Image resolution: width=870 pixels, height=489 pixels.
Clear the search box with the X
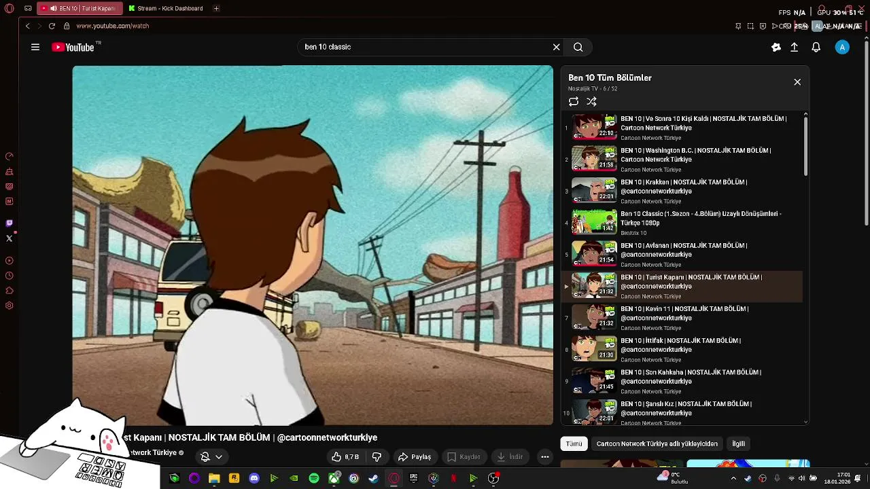coord(556,47)
